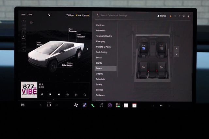The image size is (209, 139).
Task: Raise volume with right chevron
Action: [x=169, y=106]
